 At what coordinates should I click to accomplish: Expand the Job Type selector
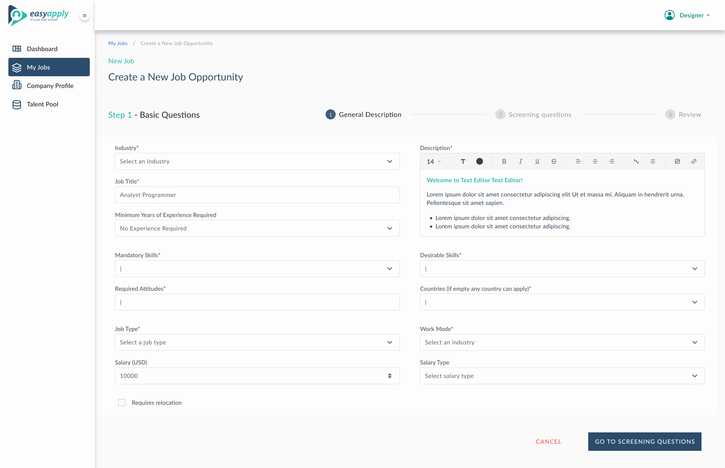coord(257,342)
